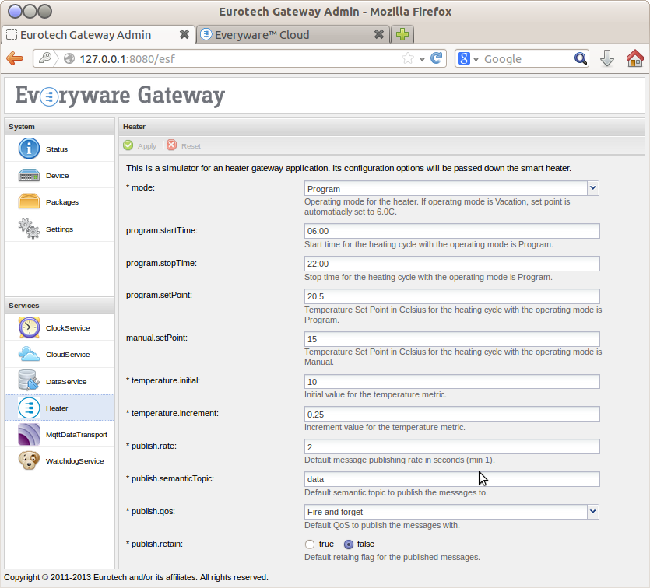Image resolution: width=650 pixels, height=588 pixels.
Task: Click the publish.rate field
Action: pyautogui.click(x=451, y=446)
